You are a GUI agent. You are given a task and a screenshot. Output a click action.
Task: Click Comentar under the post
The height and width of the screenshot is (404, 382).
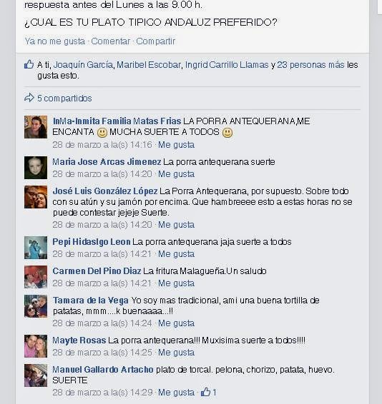(111, 41)
